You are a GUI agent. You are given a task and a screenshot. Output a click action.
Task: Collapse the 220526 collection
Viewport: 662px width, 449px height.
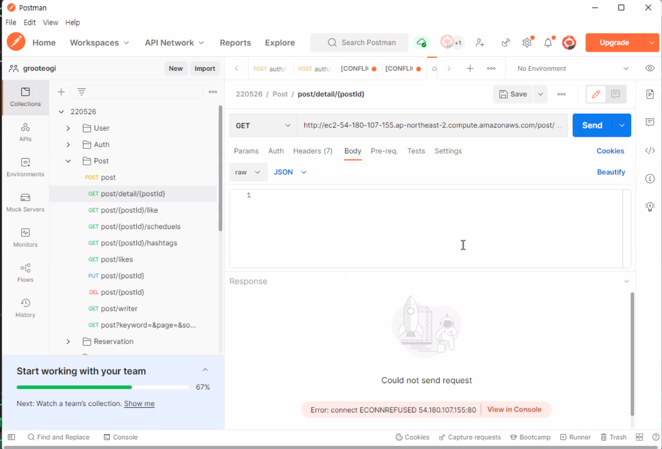point(61,112)
